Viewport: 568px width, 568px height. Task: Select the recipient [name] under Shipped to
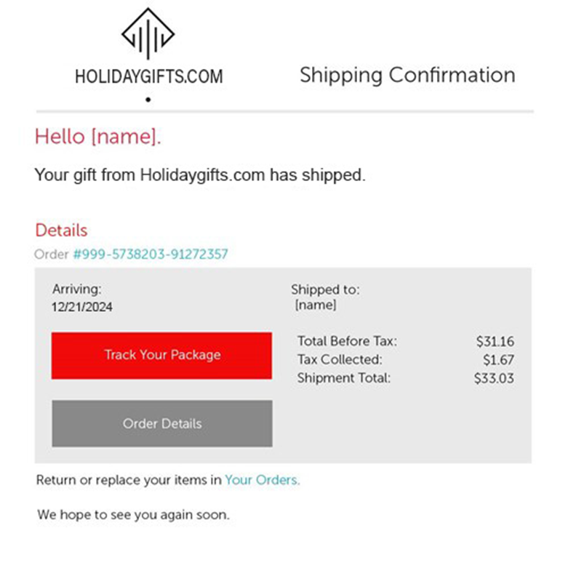316,305
